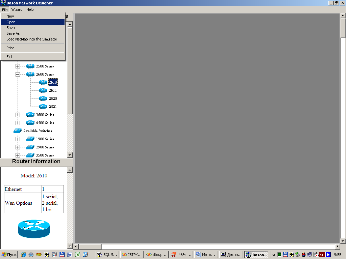Click the Available Switches switch icon
This screenshot has width=346, height=259.
(18, 131)
